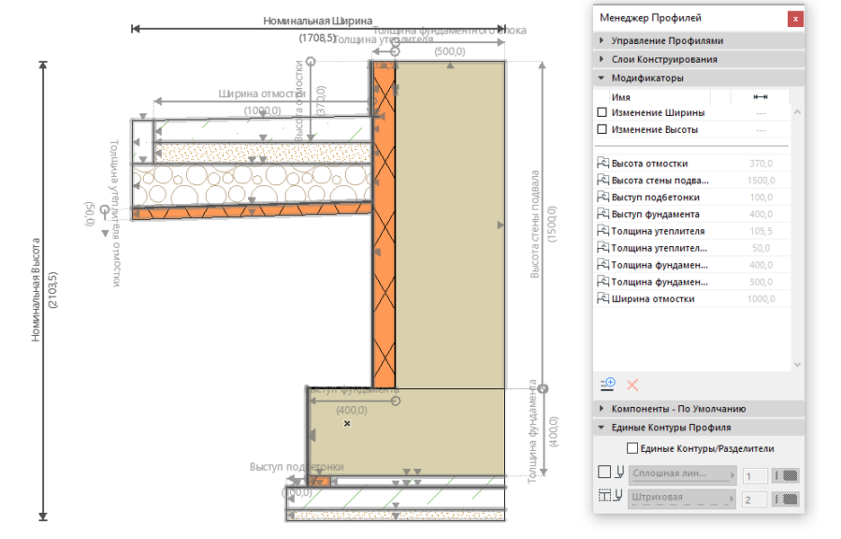Image resolution: width=841 pixels, height=539 pixels.
Task: Enable the Изменение Ширины checkbox
Action: 603,113
